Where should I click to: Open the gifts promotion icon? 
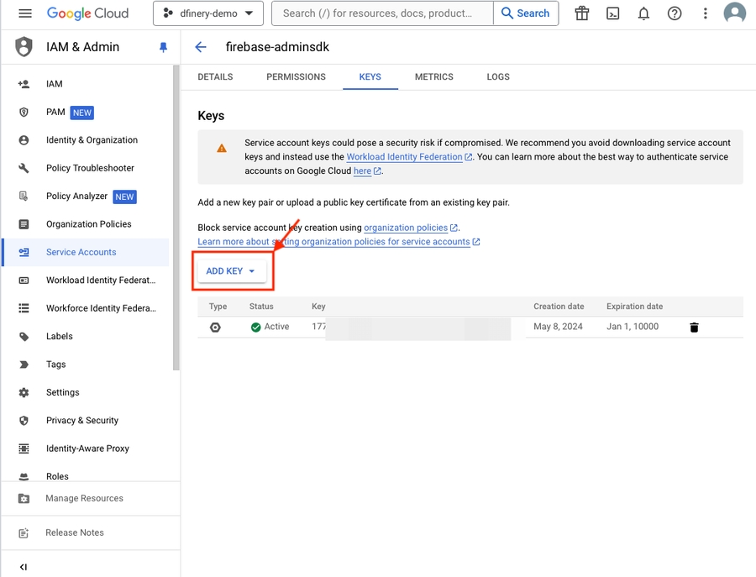[x=581, y=13]
